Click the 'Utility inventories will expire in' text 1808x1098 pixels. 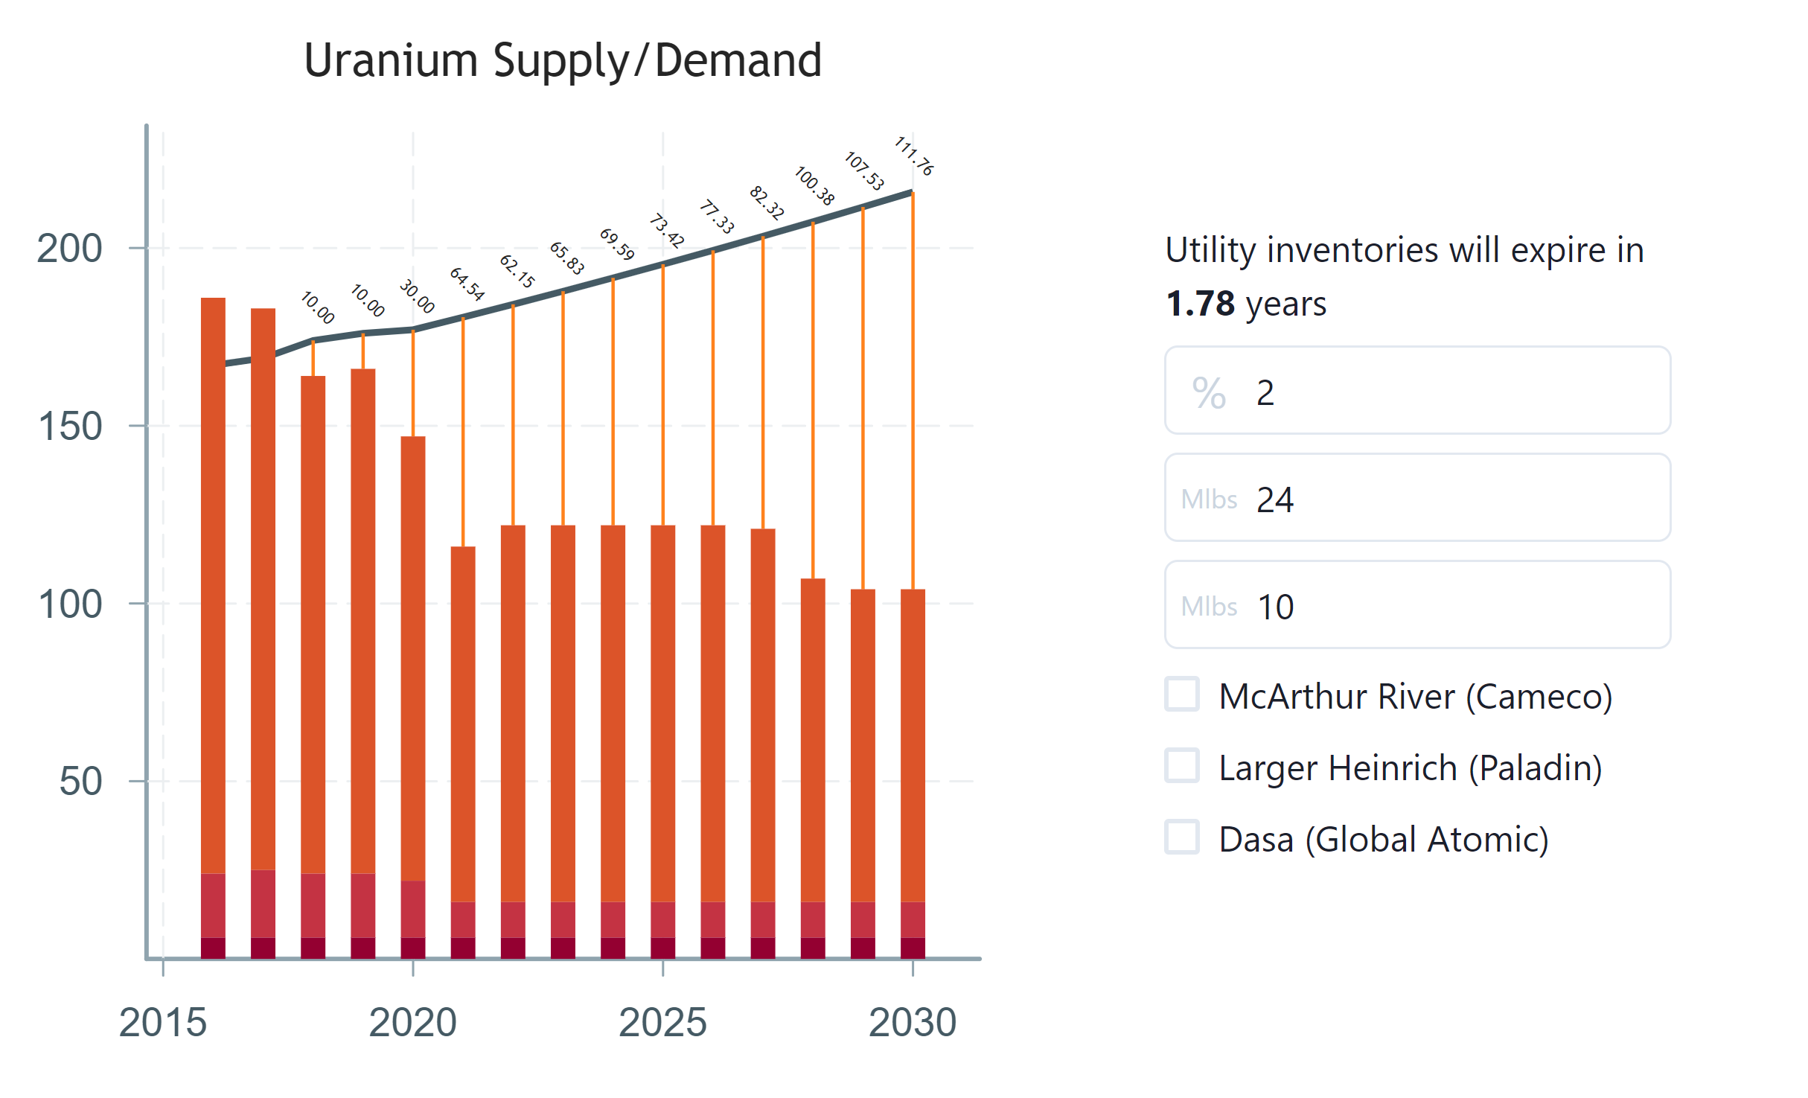[x=1405, y=250]
